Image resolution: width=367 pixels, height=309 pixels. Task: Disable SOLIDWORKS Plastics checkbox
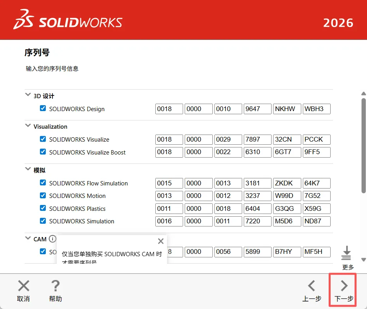coord(43,208)
